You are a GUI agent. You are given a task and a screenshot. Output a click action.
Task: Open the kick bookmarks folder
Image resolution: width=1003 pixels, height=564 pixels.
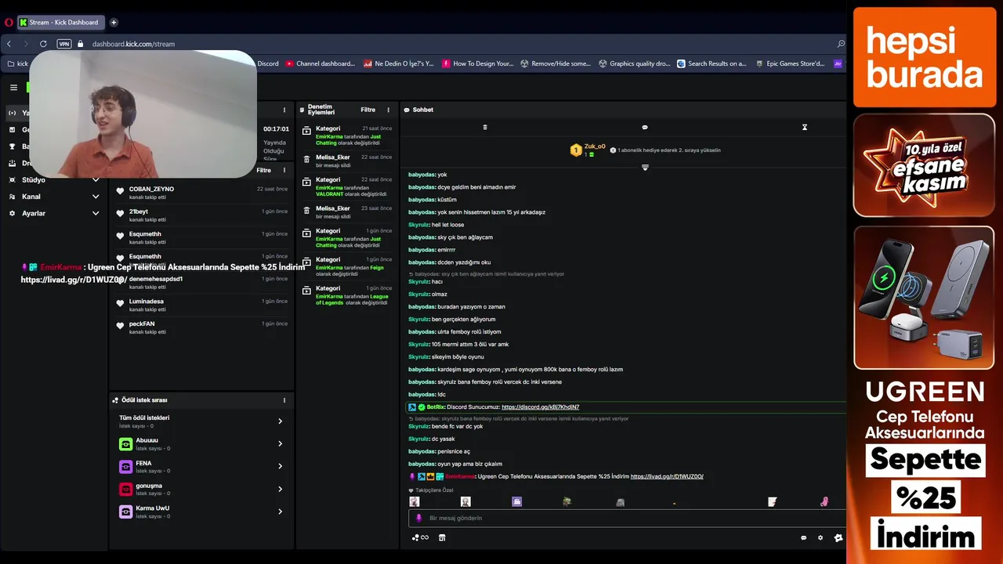point(17,63)
